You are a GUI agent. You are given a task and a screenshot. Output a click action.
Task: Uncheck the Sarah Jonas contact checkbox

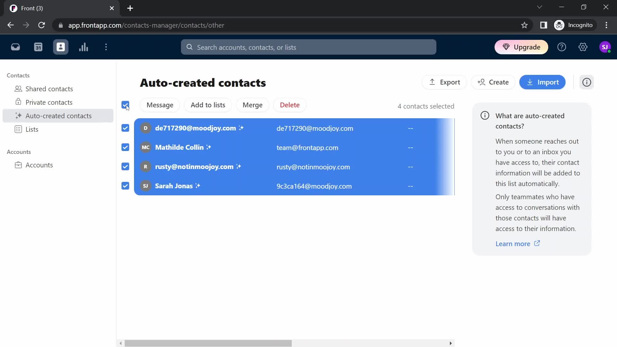(125, 186)
